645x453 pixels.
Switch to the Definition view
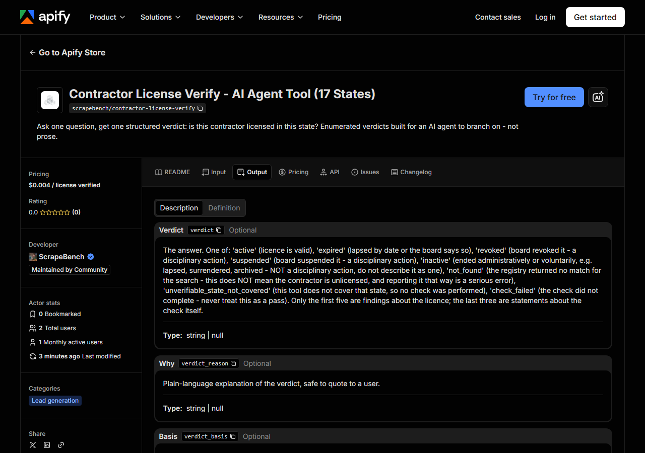pos(224,208)
